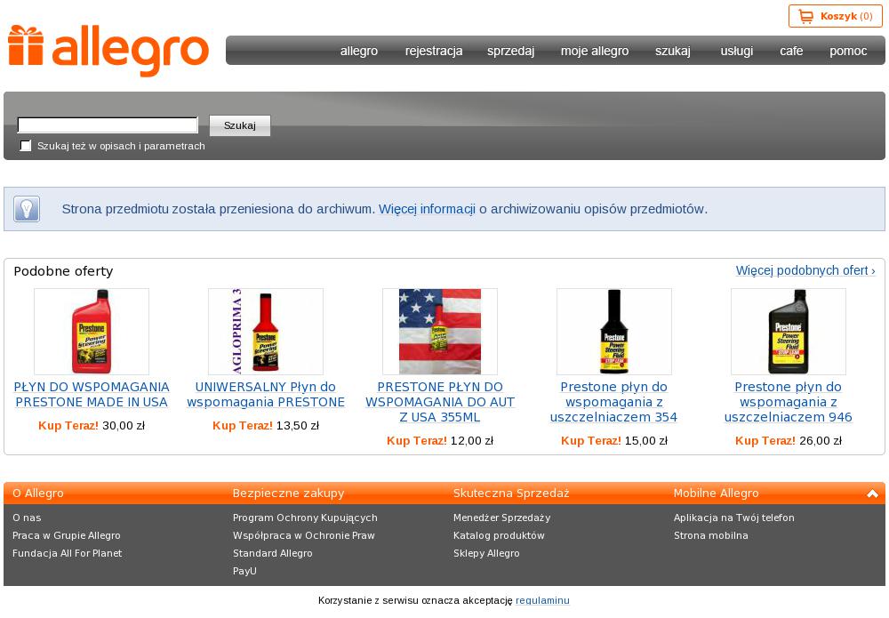Click the lightbulb info icon

27,209
